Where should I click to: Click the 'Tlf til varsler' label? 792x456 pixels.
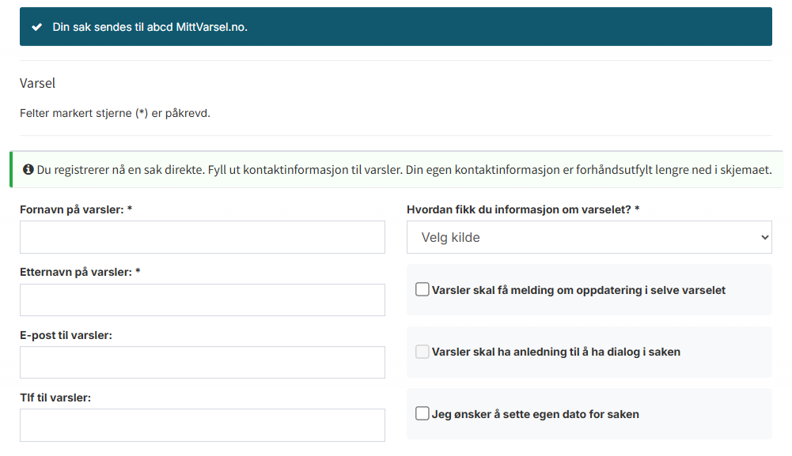[x=55, y=398]
